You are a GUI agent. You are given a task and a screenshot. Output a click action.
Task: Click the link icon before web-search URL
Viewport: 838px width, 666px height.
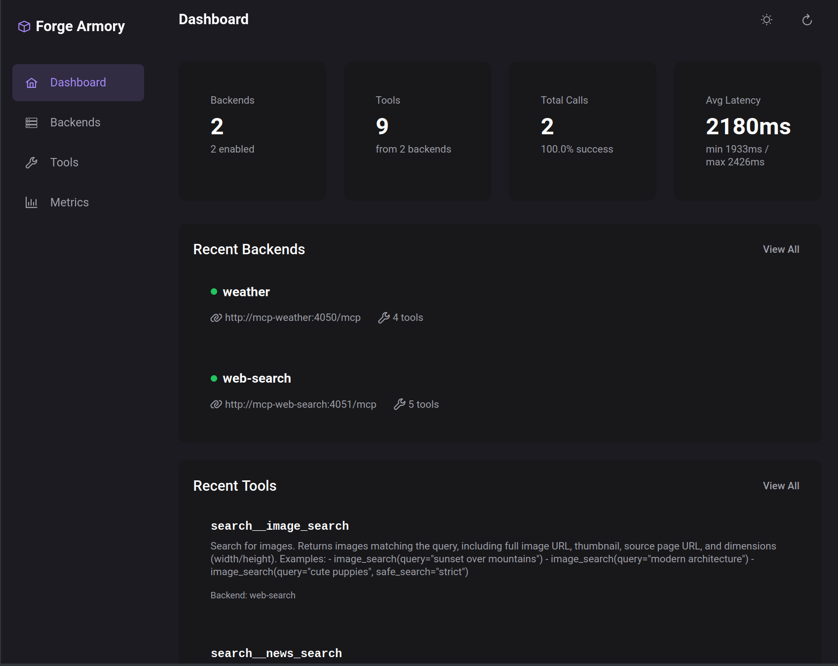[216, 404]
